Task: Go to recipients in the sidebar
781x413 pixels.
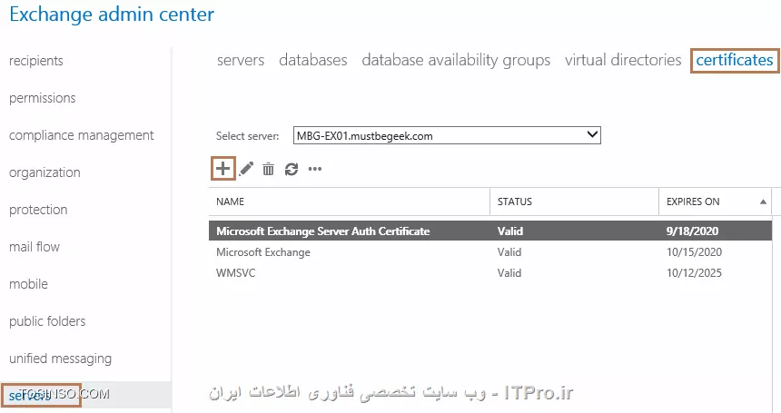Action: 35,61
